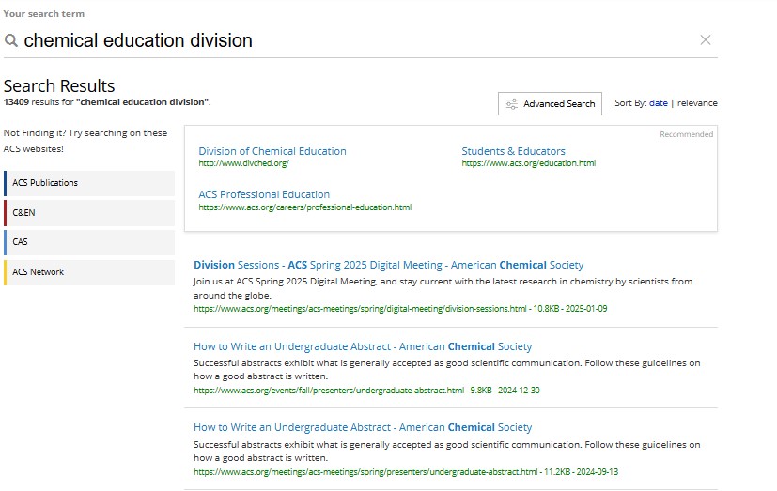777x491 pixels.
Task: Click the '13409 results' count text
Action: point(107,102)
